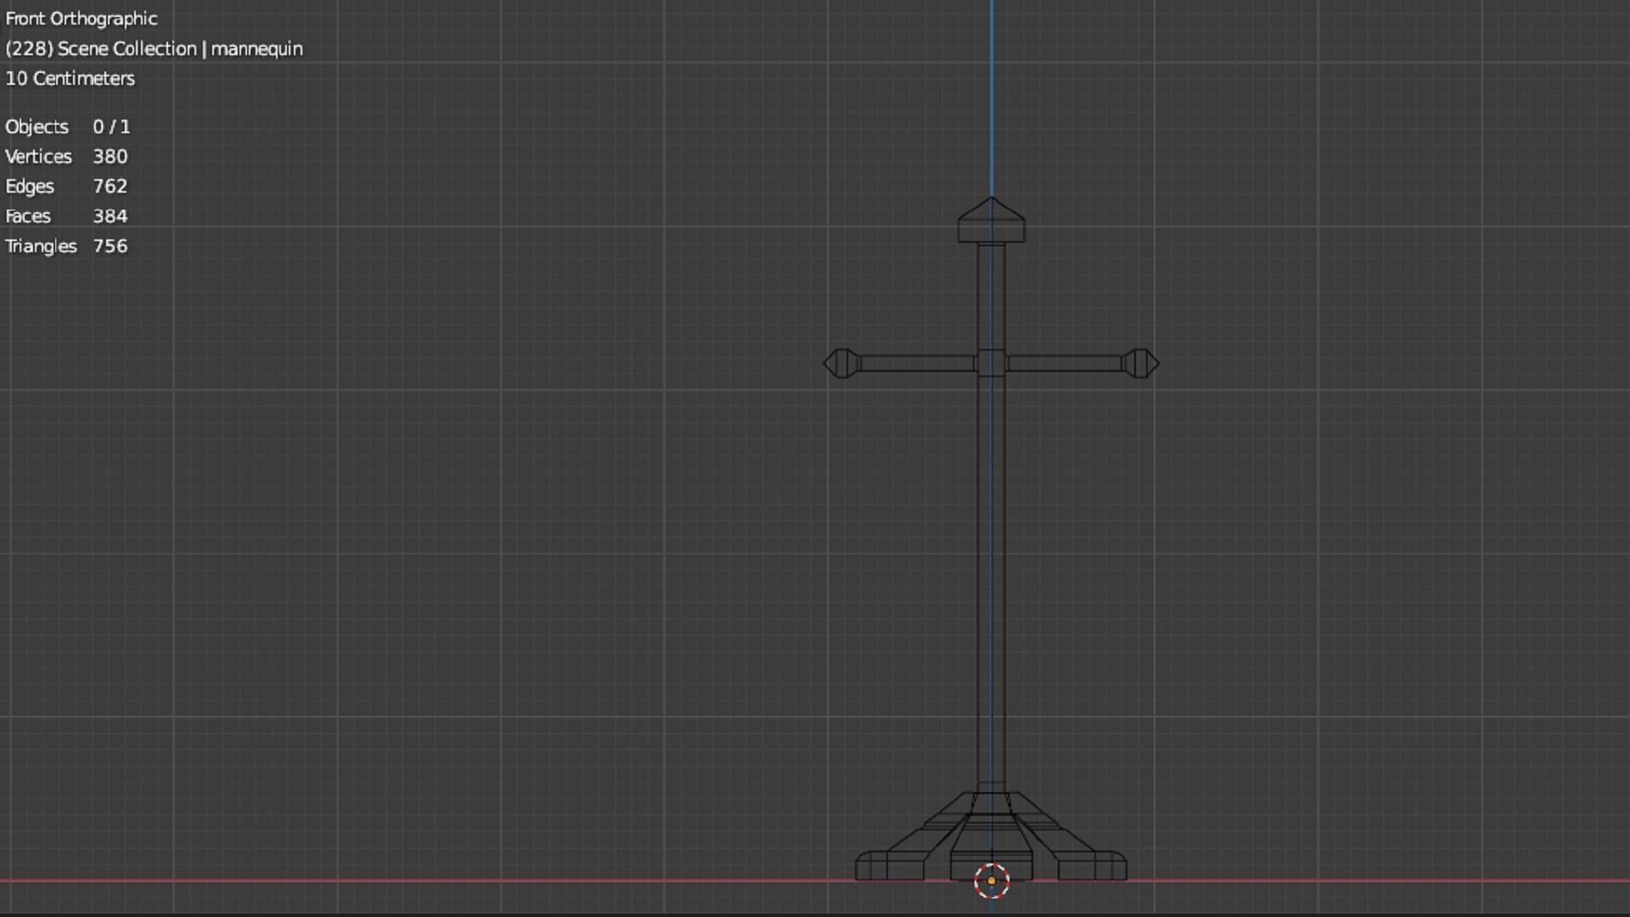Click the orange object origin dot

tap(991, 881)
